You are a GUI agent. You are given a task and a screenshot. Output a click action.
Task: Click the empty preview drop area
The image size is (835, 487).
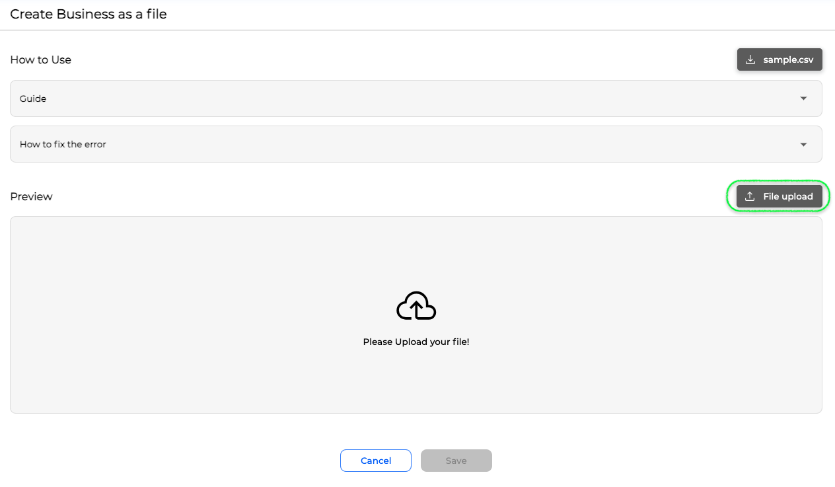tap(198, 297)
